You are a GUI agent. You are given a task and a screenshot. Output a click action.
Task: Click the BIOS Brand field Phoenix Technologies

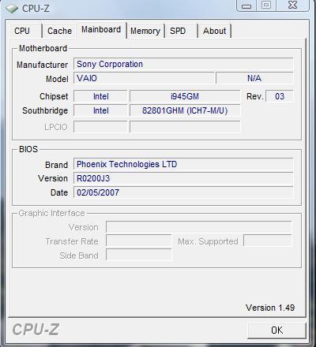click(183, 164)
